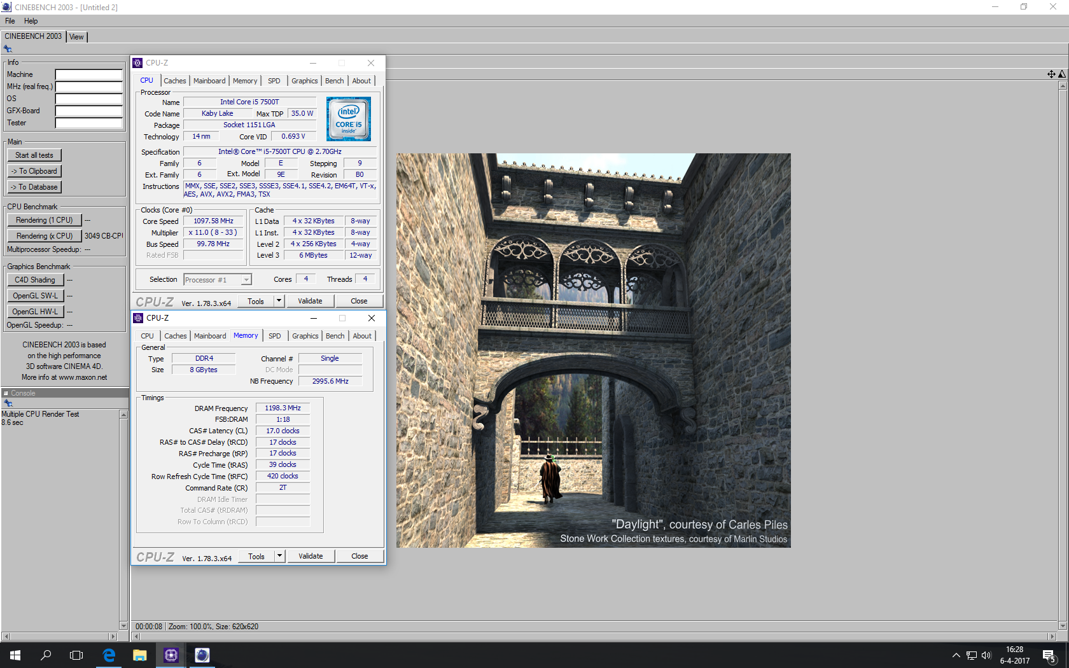Click Validate in lower CPU-Z window
The height and width of the screenshot is (668, 1069).
pyautogui.click(x=311, y=556)
